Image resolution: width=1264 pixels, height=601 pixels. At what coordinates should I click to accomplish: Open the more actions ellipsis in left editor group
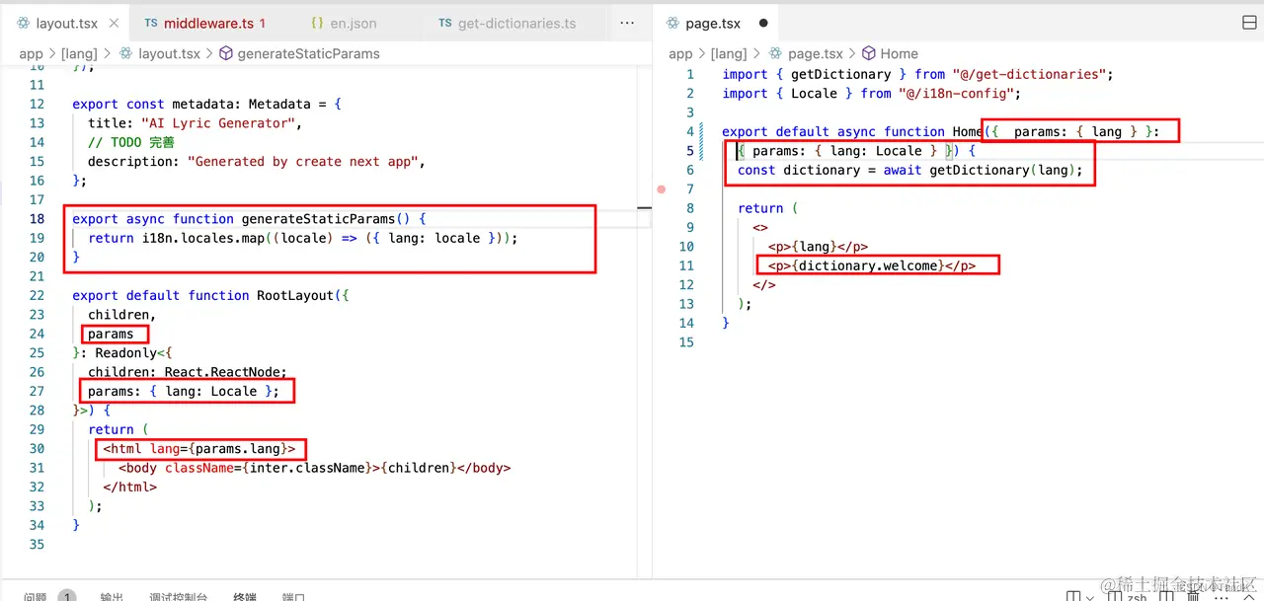coord(627,22)
